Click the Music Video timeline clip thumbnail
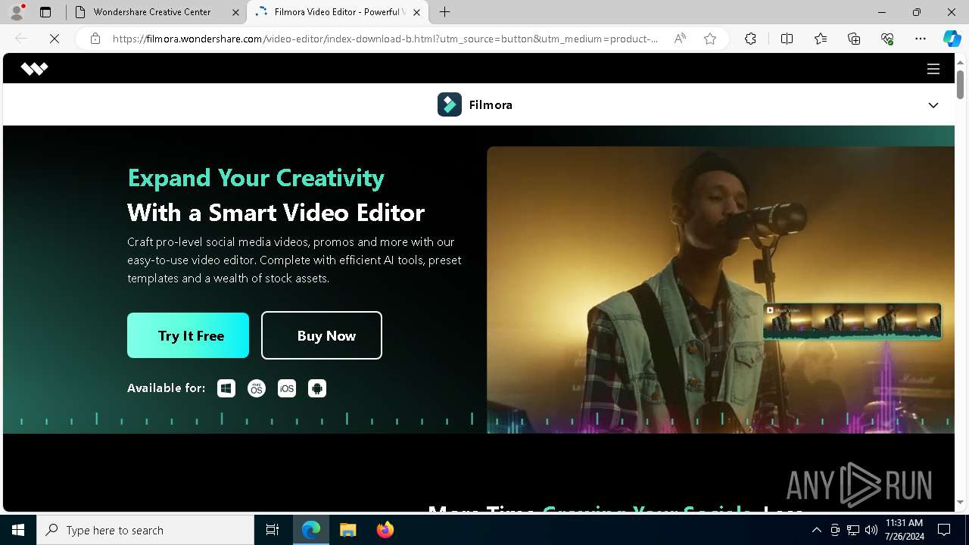Screen dimensions: 969x545 (852, 322)
